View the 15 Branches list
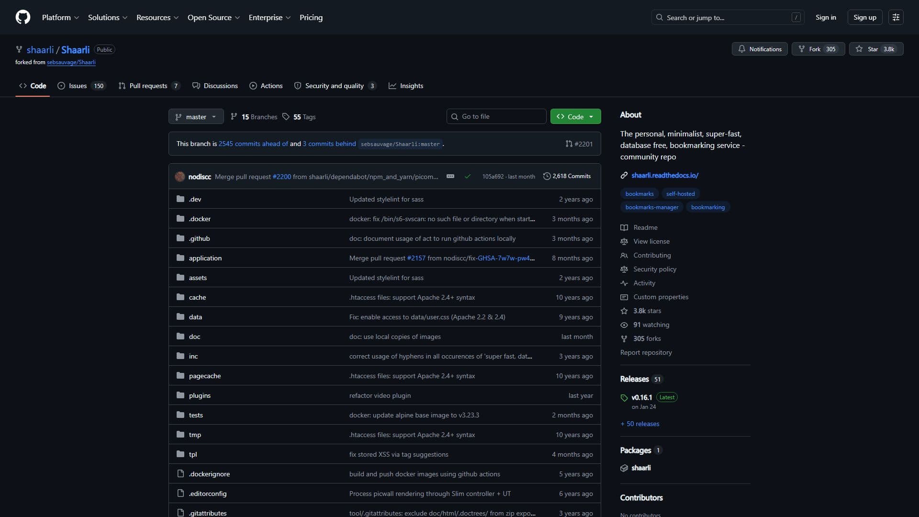Viewport: 919px width, 517px height. pyautogui.click(x=254, y=117)
